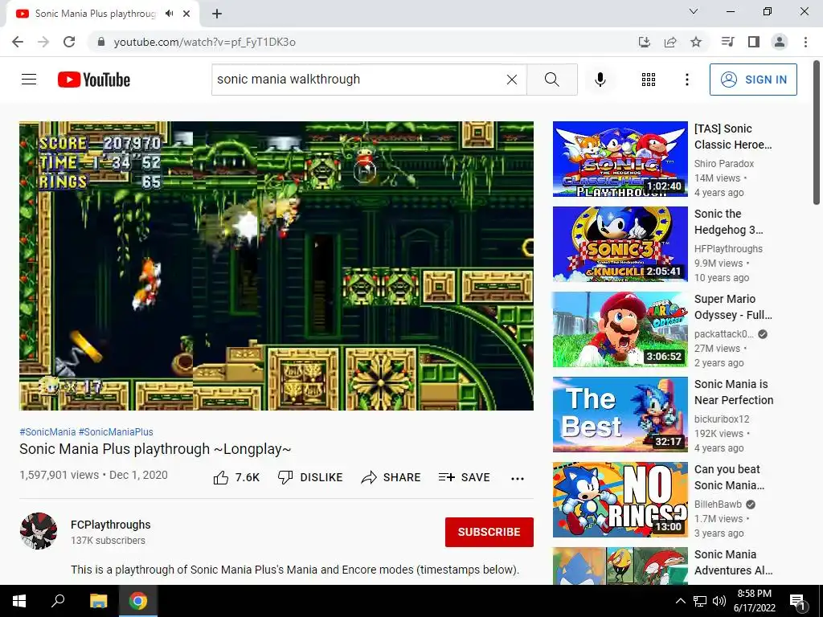Open TAS Sonic Classic Heroes thumbnail
Viewport: 823px width, 617px height.
tap(620, 159)
